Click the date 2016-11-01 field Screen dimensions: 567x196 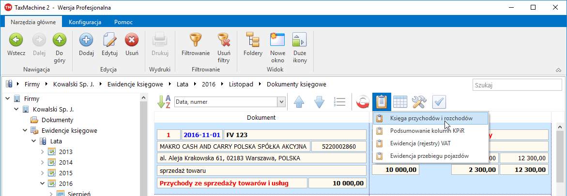pos(201,136)
